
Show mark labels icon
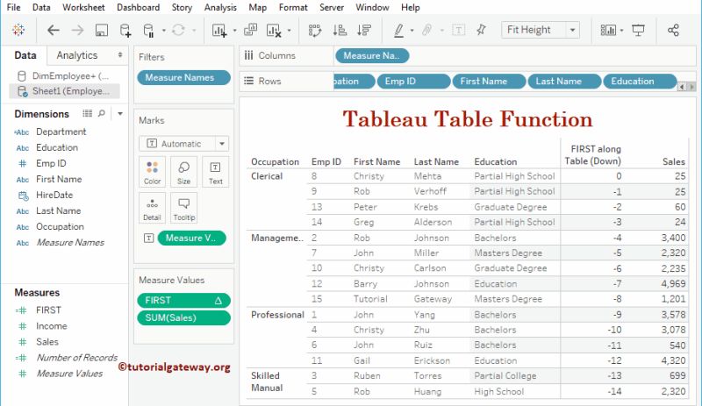[458, 30]
